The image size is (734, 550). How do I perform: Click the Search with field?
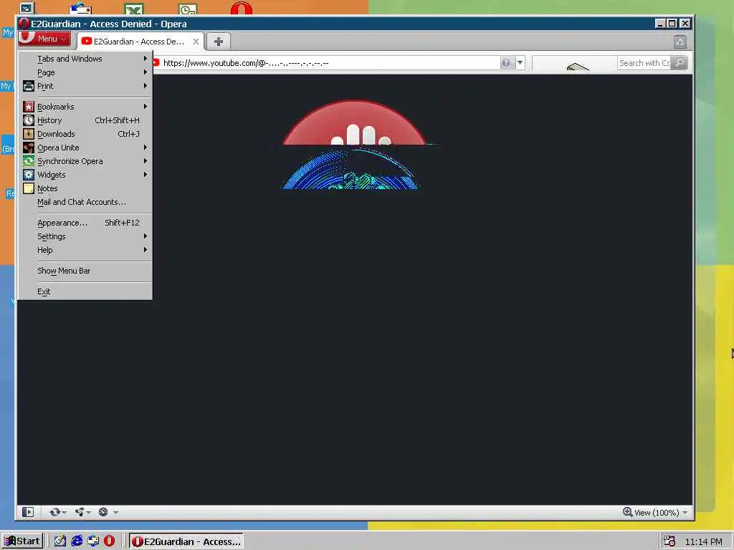coord(644,63)
